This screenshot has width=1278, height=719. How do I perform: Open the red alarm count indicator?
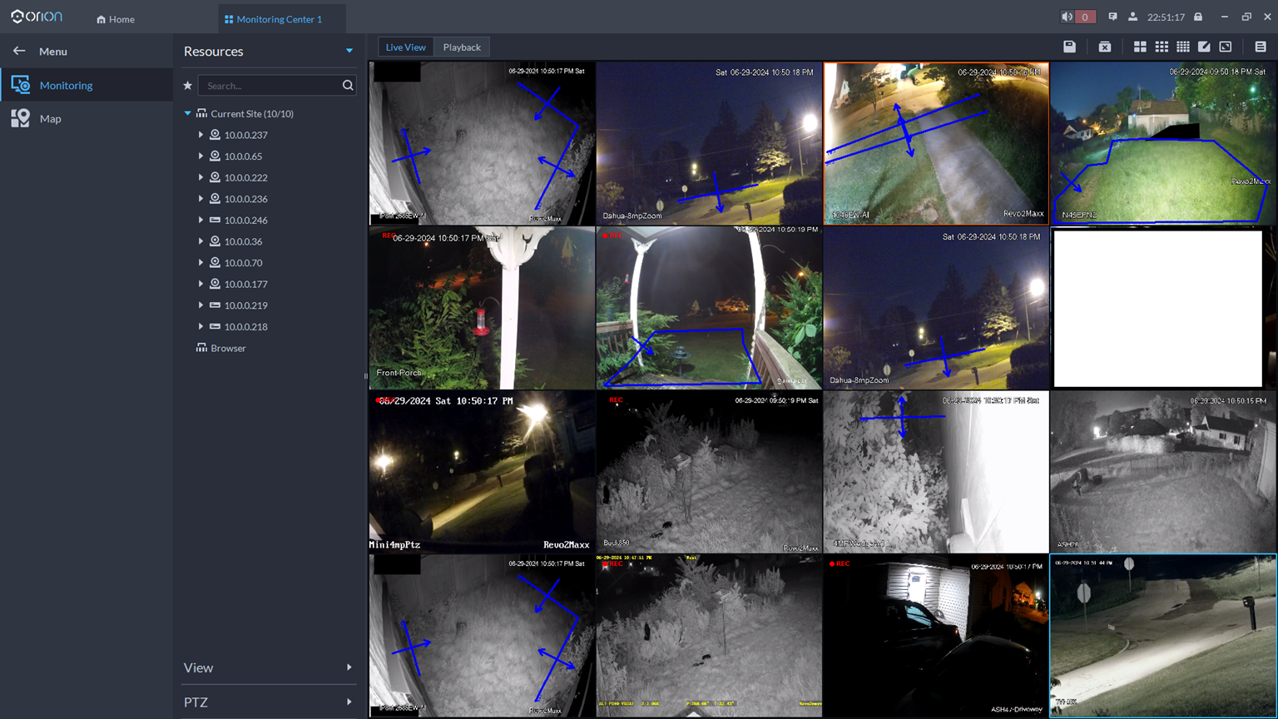pos(1085,17)
